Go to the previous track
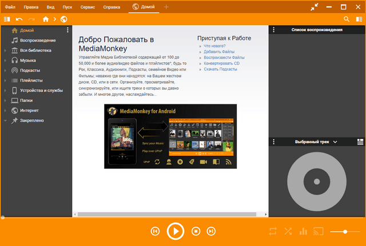Image resolution: width=366 pixels, height=246 pixels. (155, 231)
